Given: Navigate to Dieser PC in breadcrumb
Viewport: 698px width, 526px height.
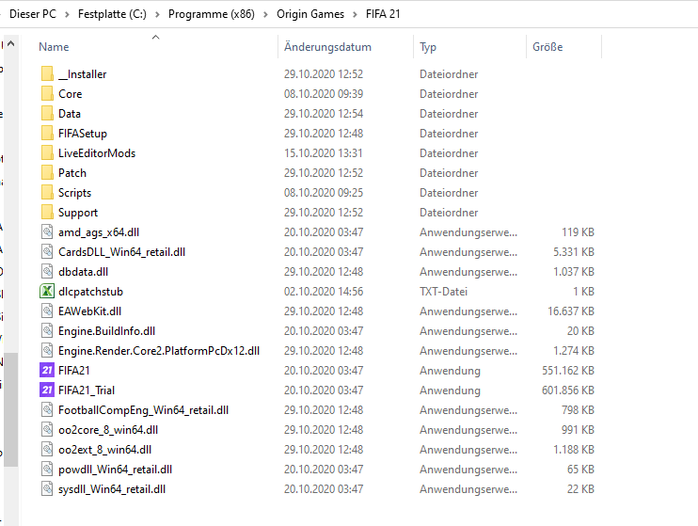Looking at the screenshot, I should [x=33, y=14].
